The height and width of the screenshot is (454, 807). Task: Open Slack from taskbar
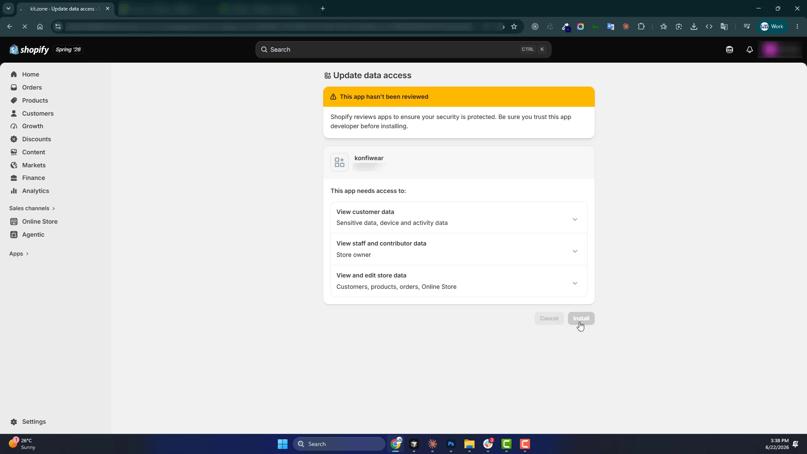[488, 444]
